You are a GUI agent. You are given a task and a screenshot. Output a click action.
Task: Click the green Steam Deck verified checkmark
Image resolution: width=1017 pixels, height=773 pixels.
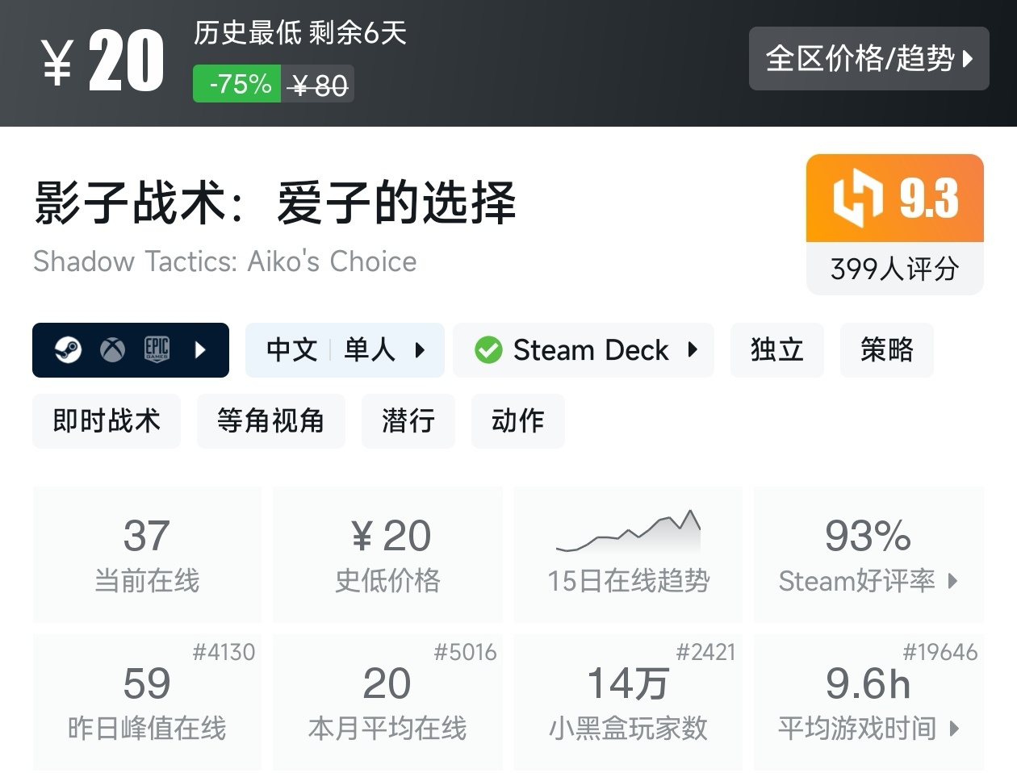[488, 350]
